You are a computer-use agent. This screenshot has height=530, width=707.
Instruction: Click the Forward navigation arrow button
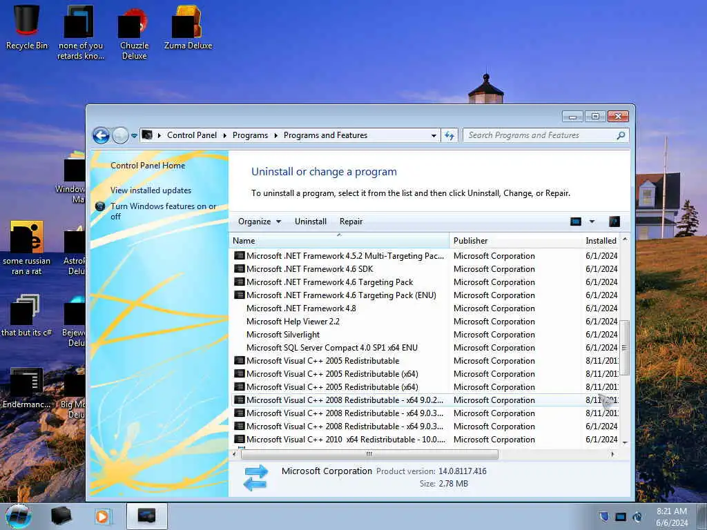120,135
